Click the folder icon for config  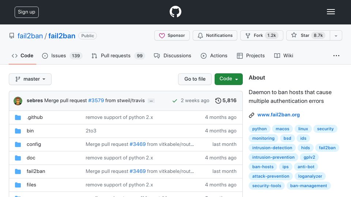(18, 144)
